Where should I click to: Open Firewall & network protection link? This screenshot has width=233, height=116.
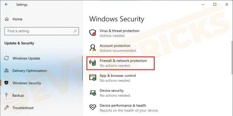(x=123, y=61)
